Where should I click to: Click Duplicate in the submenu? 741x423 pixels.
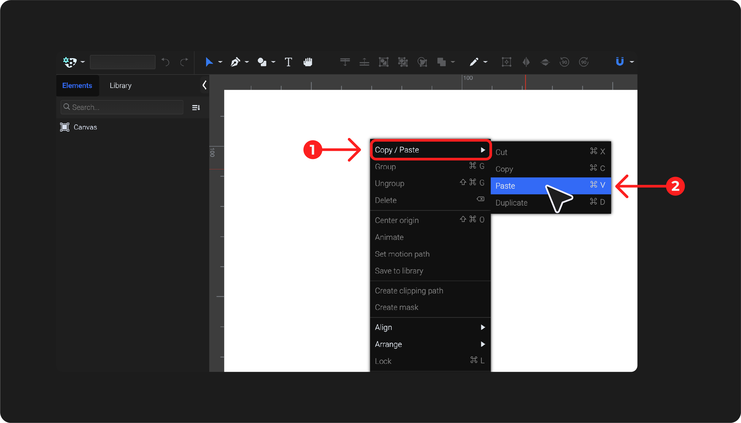click(511, 202)
